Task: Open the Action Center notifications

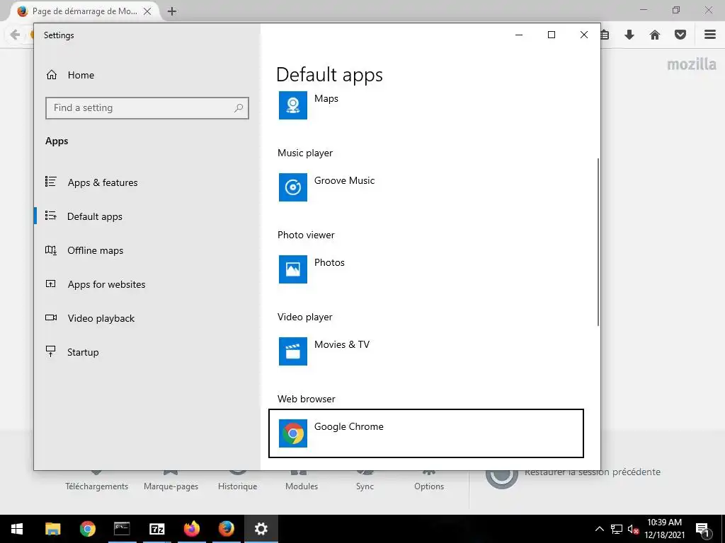Action: 703,529
